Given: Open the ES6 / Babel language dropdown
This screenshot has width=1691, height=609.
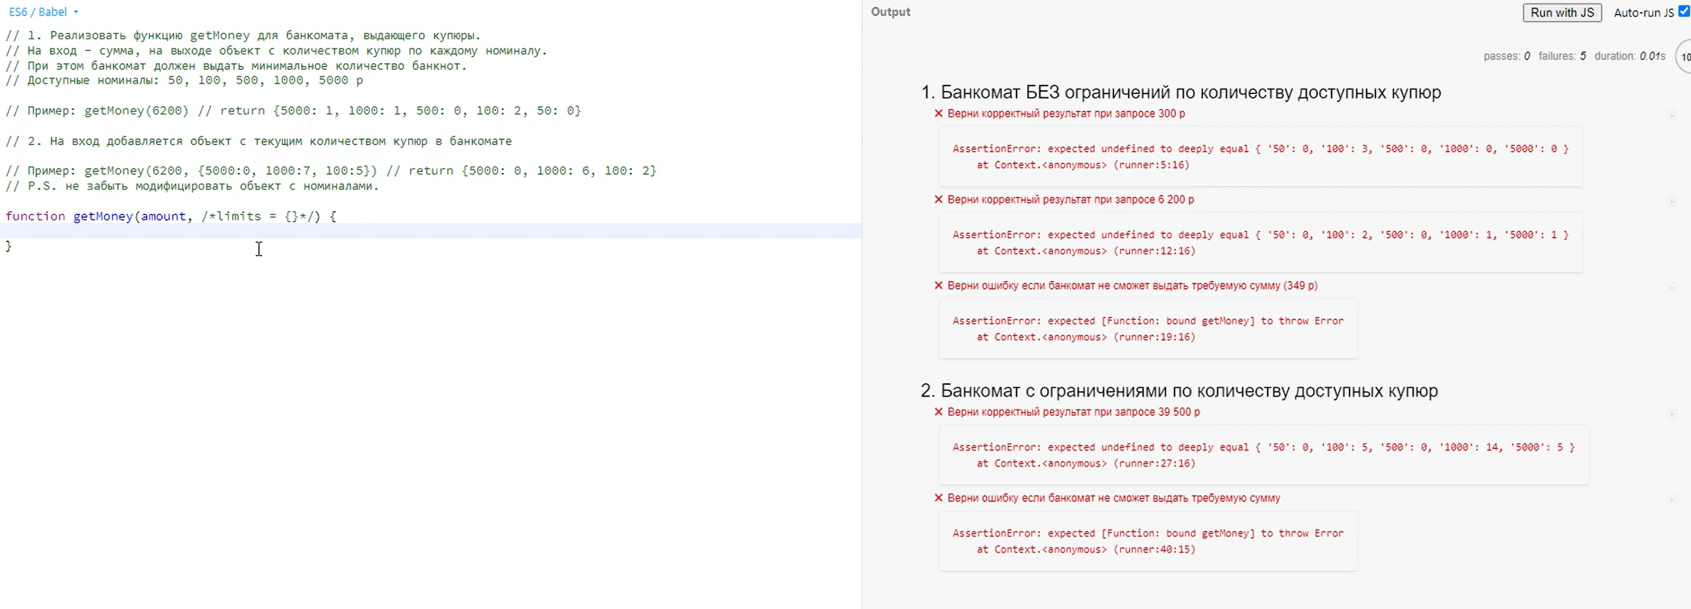Looking at the screenshot, I should tap(44, 12).
